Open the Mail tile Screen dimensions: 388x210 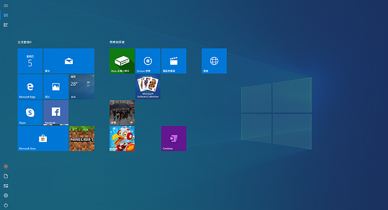point(69,61)
